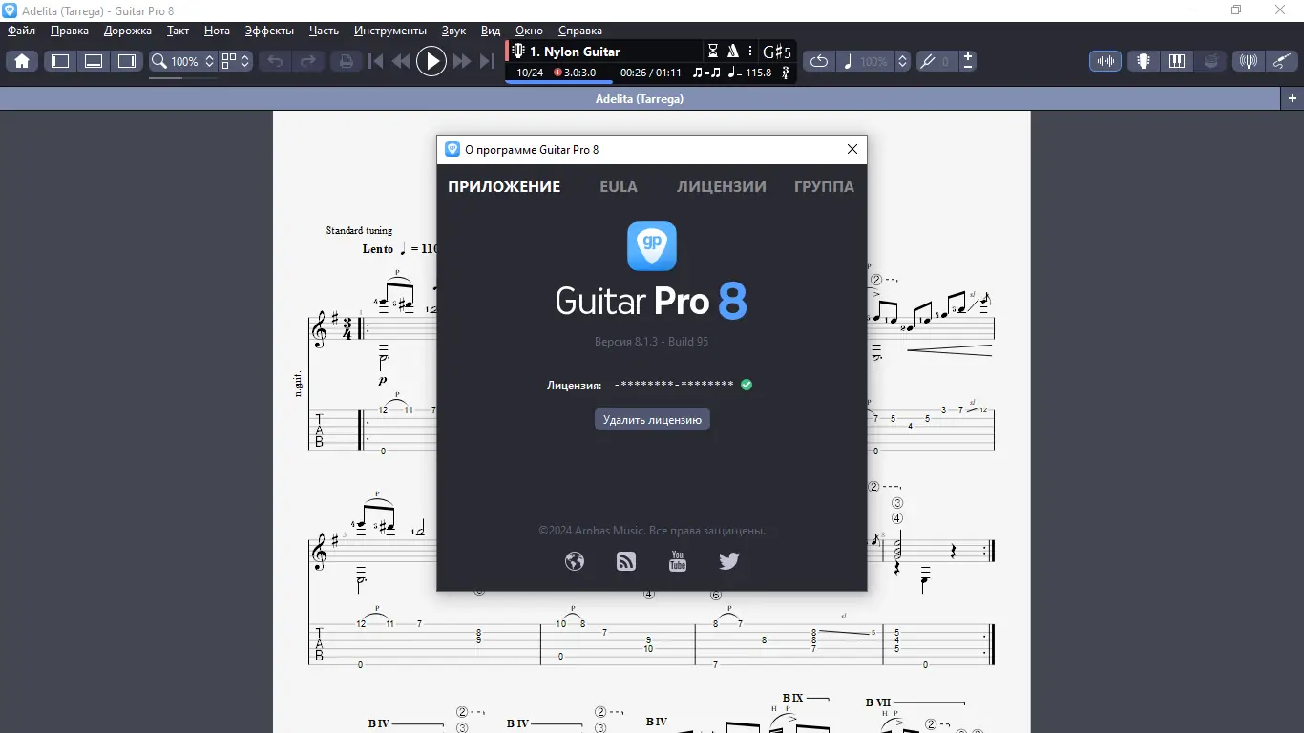Screen dimensions: 1304x733
Task: Undo the last action
Action: (275, 61)
